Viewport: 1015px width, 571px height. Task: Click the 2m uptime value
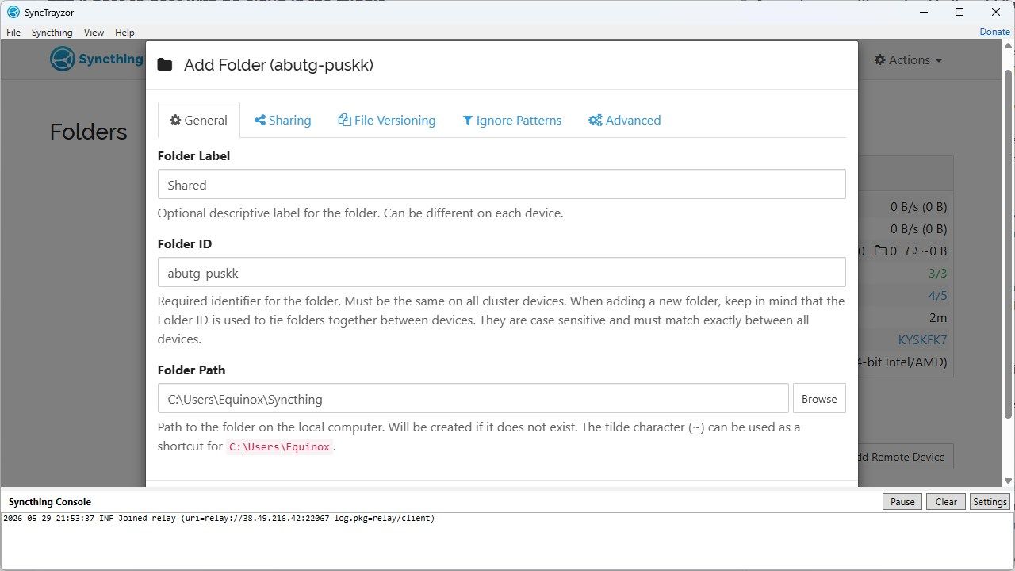938,318
